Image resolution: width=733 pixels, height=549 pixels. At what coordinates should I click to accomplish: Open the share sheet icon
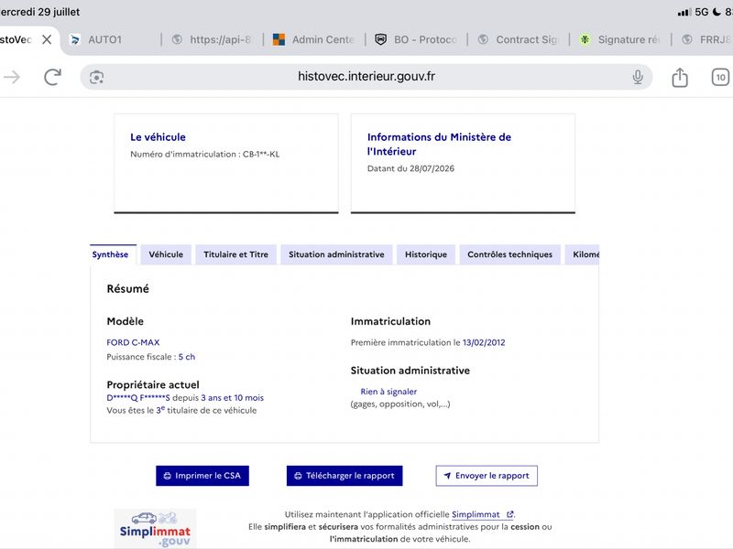[x=680, y=77]
